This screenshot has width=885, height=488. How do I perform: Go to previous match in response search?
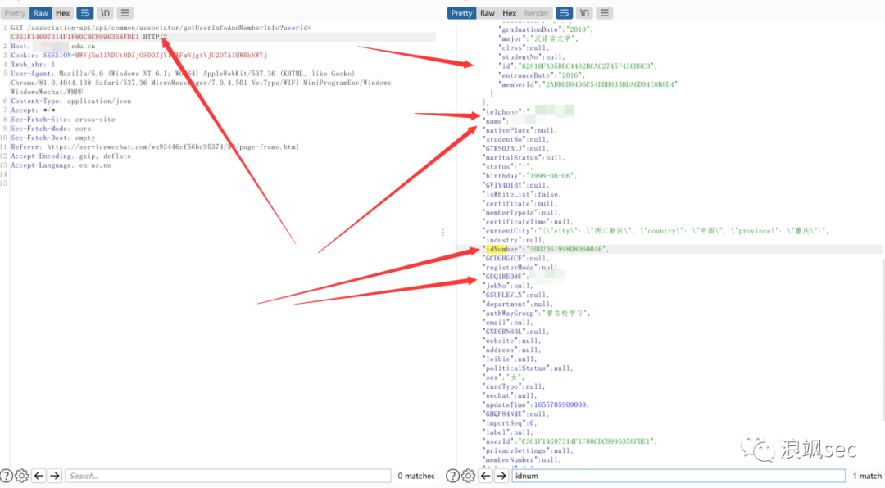tap(485, 476)
